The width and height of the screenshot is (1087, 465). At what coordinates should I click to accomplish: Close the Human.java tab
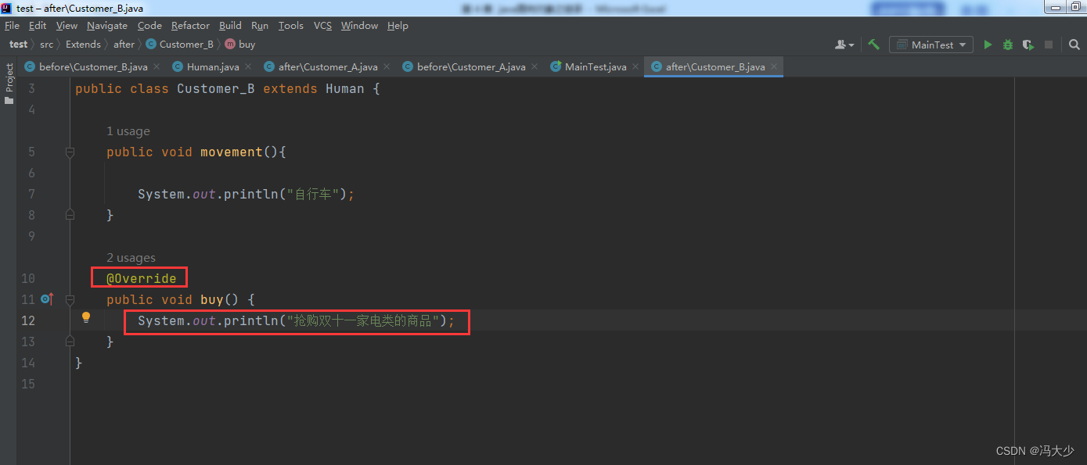pyautogui.click(x=248, y=67)
